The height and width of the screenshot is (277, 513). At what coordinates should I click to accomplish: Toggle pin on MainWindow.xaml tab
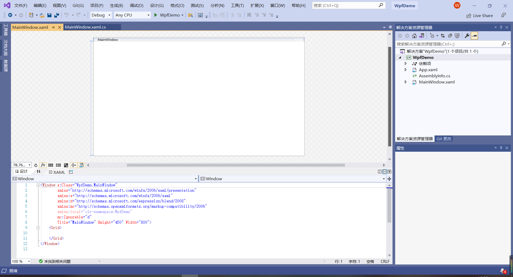click(x=53, y=27)
